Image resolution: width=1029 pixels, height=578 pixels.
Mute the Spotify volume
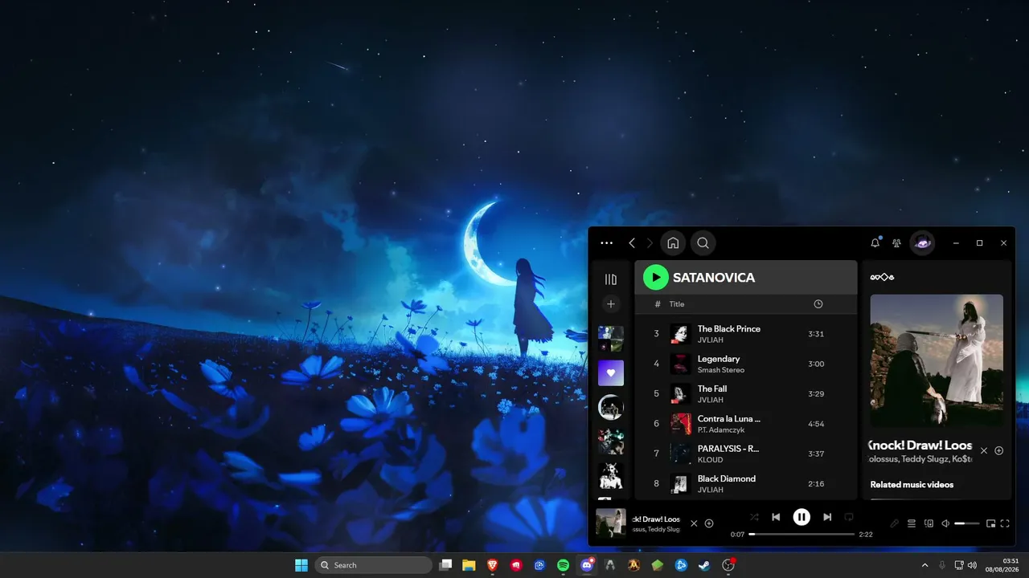(x=945, y=523)
